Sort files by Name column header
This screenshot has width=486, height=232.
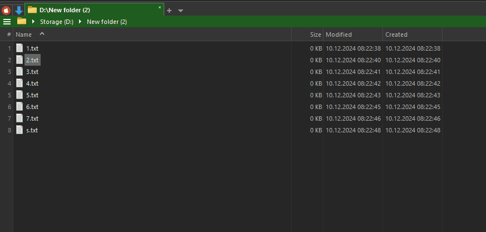[x=24, y=34]
